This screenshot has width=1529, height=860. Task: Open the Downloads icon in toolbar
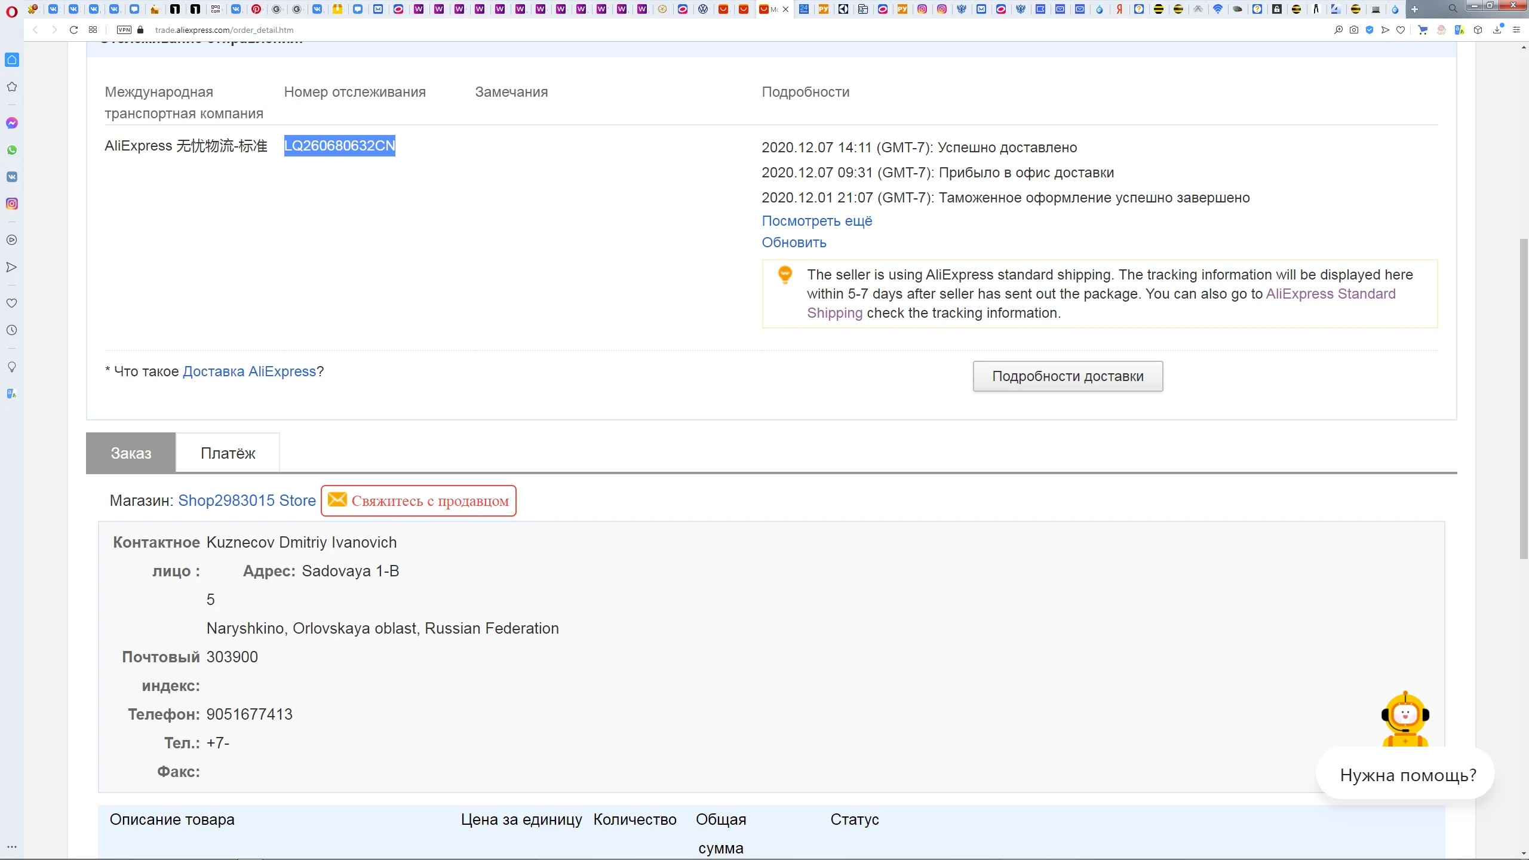1497,30
